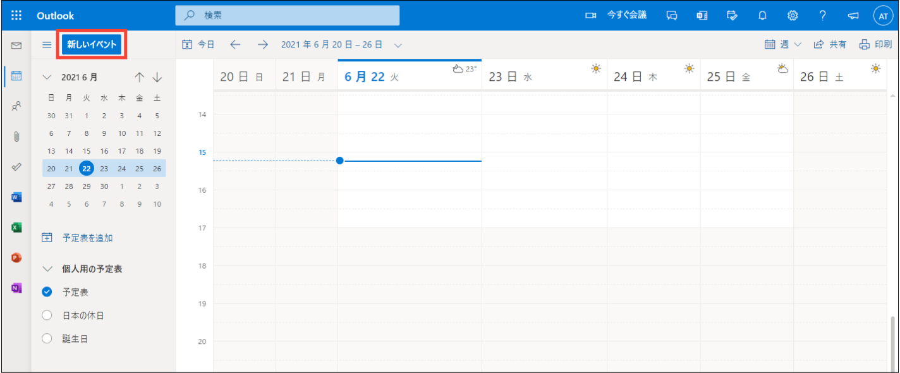
Task: Open the notifications bell
Action: tap(762, 15)
